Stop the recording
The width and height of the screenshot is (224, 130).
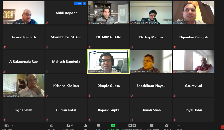[134, 125]
